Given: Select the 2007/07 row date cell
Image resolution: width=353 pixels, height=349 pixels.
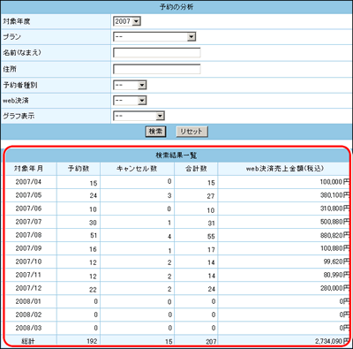Looking at the screenshot, I should pyautogui.click(x=28, y=222).
